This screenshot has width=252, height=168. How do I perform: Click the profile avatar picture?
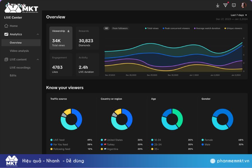click(244, 5)
